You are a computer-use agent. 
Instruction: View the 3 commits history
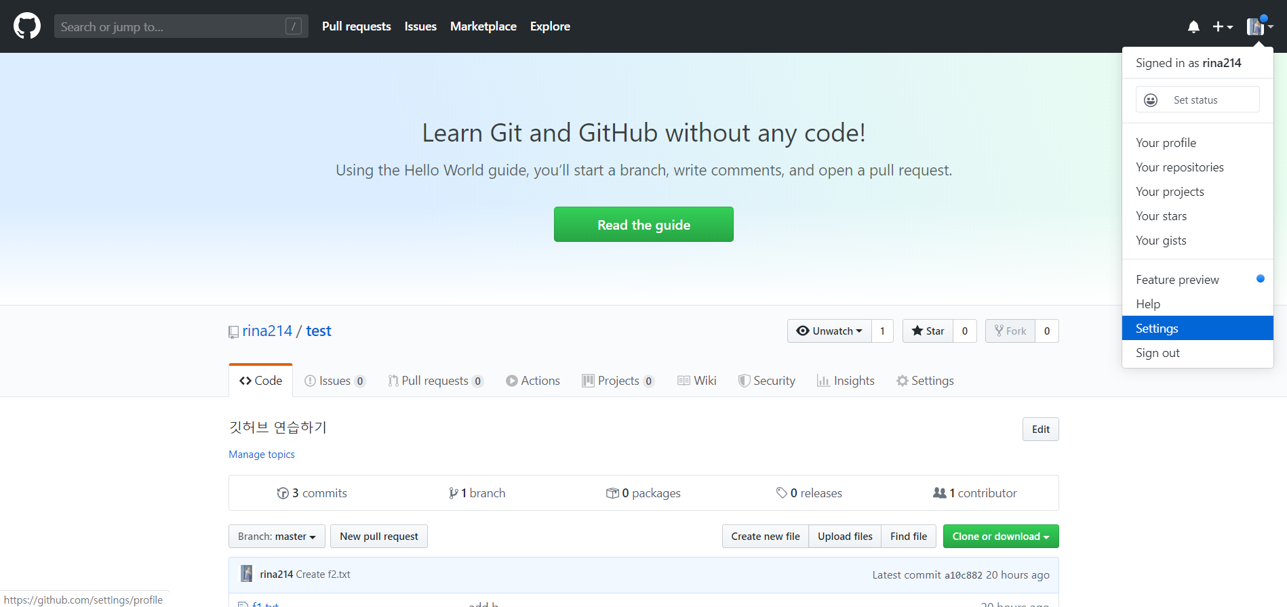(312, 493)
